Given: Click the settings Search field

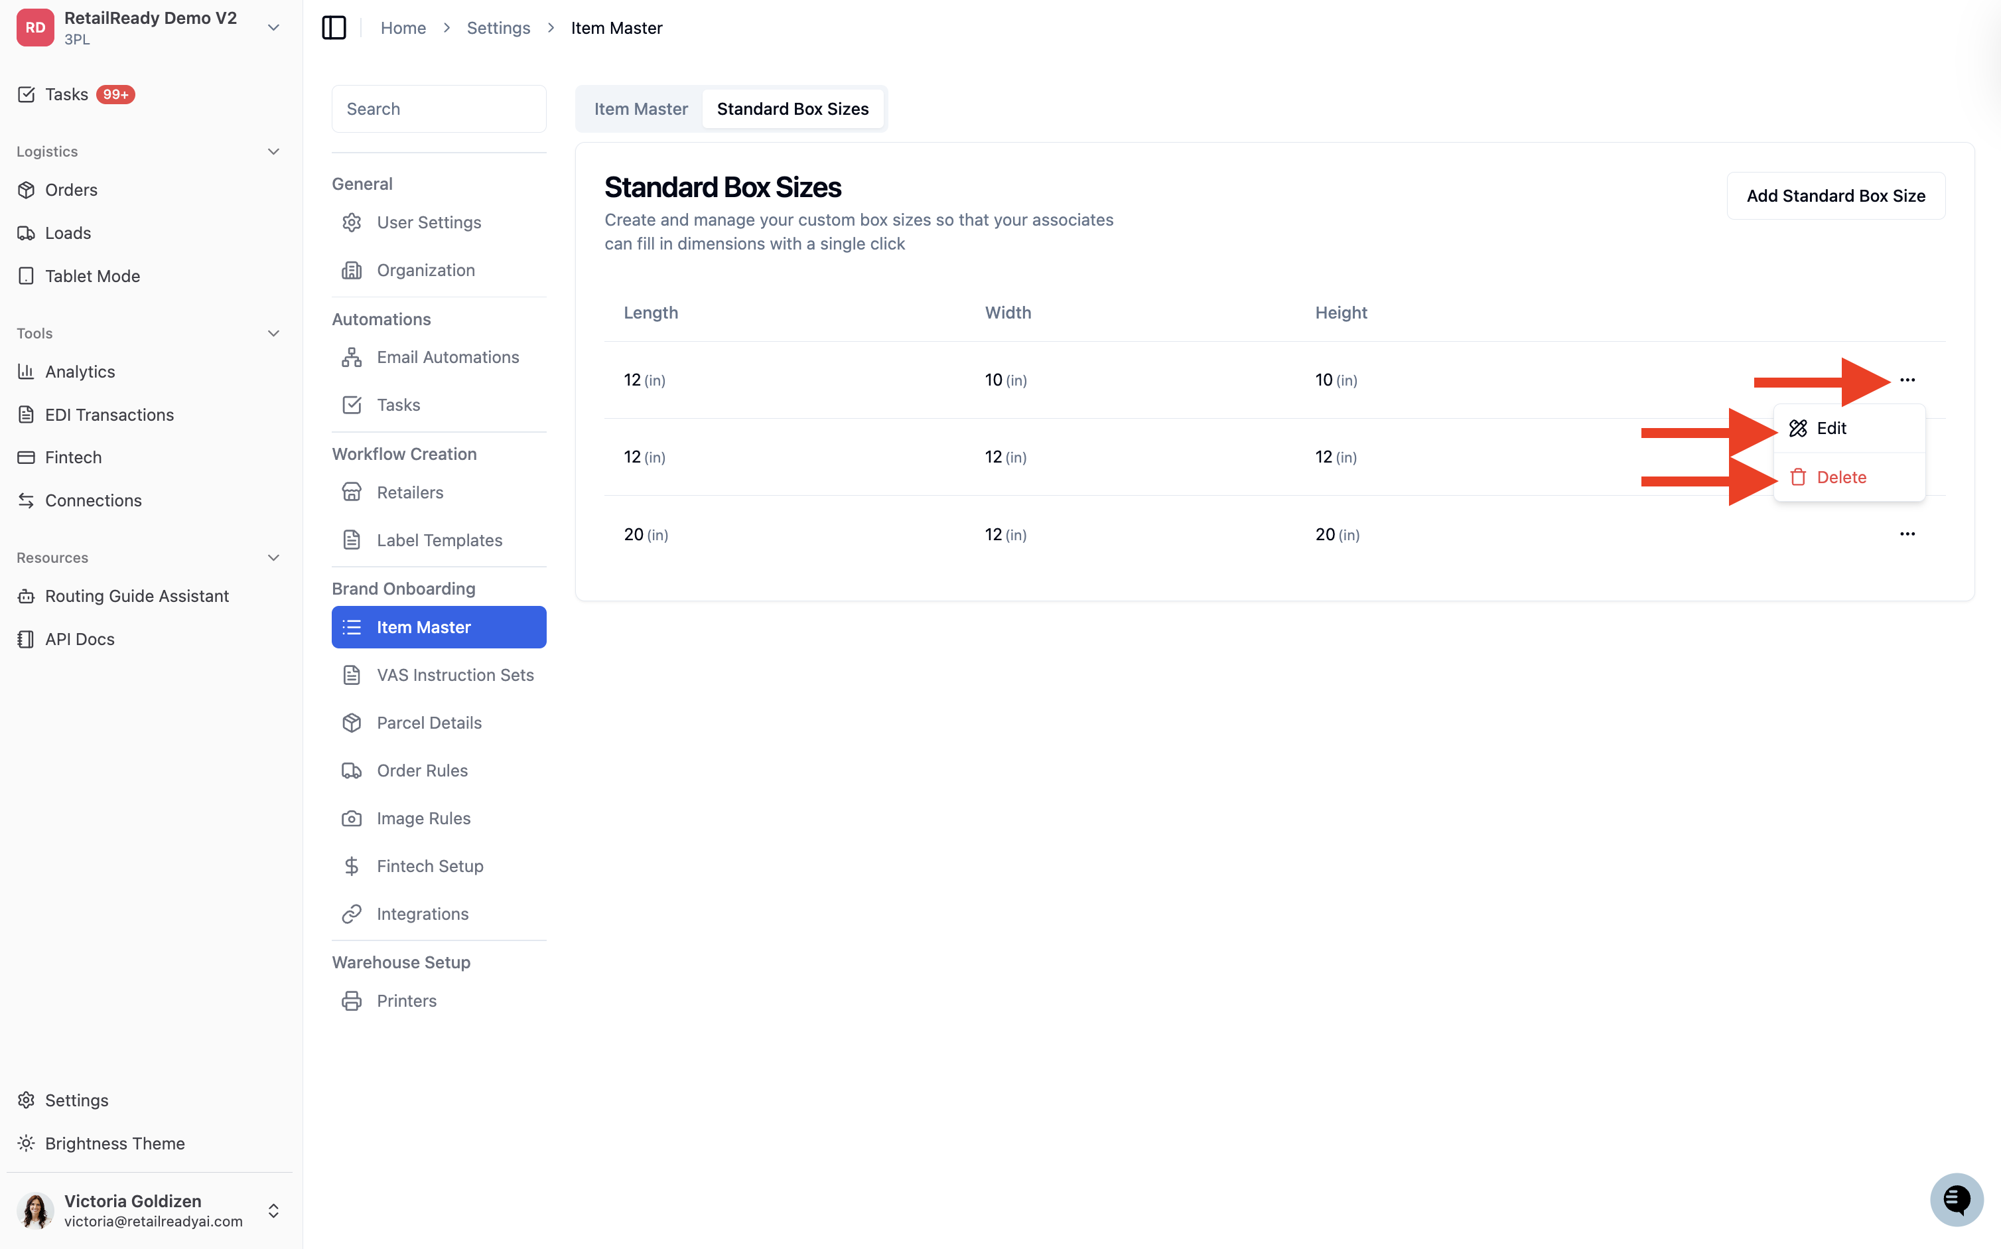Looking at the screenshot, I should click(x=439, y=108).
